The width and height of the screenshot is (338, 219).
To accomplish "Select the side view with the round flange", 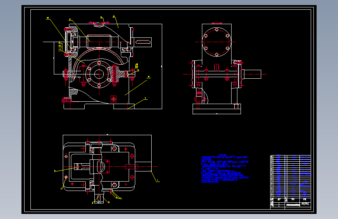I will [x=225, y=68].
